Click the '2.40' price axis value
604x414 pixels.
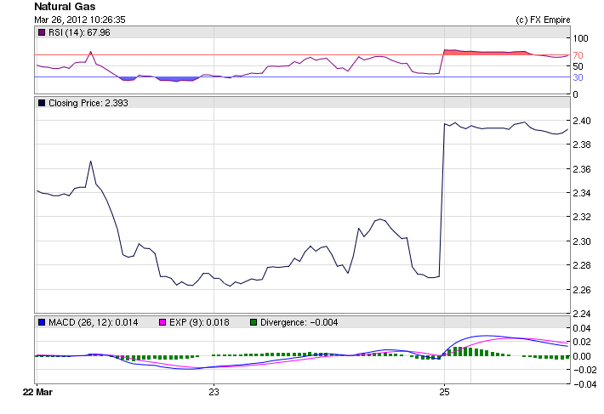point(582,121)
